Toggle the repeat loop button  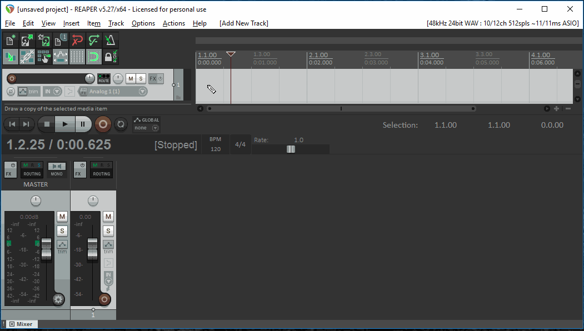[x=121, y=124]
